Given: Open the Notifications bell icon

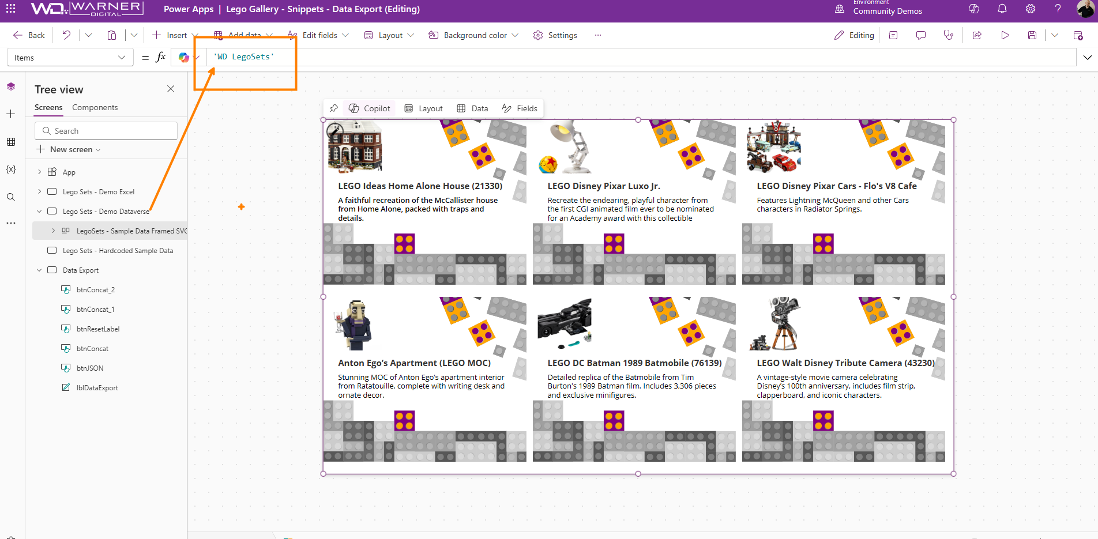Looking at the screenshot, I should pos(1002,9).
